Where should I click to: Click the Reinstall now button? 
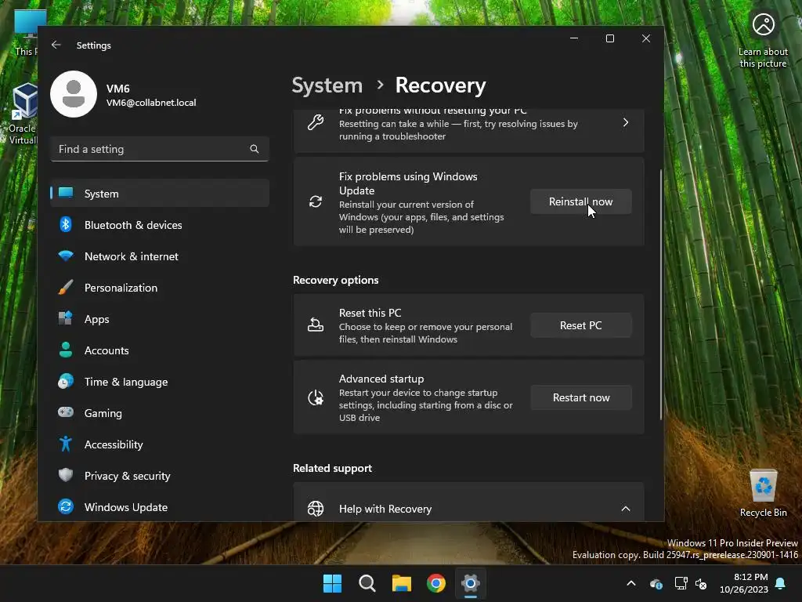coord(580,201)
